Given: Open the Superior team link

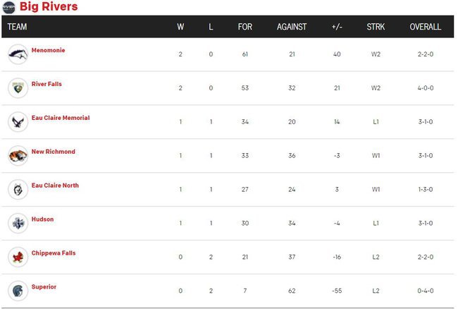Looking at the screenshot, I should pos(44,287).
